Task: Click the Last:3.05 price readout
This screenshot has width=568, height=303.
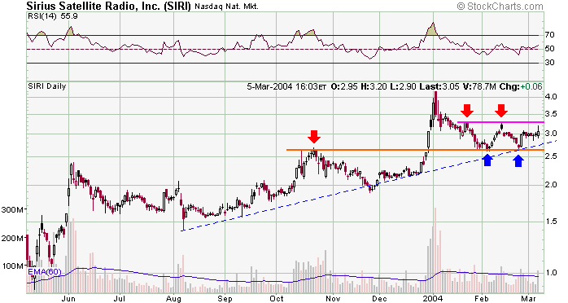Action: (x=439, y=86)
